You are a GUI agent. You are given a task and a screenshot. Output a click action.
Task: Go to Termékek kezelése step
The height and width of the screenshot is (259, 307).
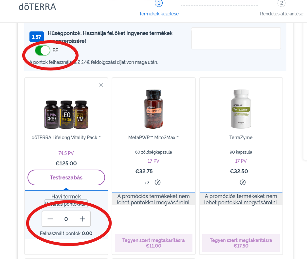(159, 14)
